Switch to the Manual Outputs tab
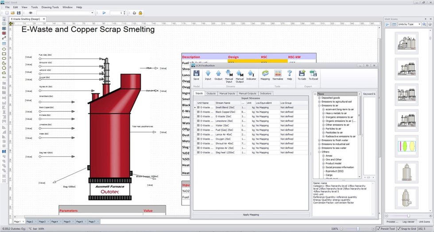This screenshot has width=434, height=232. coord(248,93)
